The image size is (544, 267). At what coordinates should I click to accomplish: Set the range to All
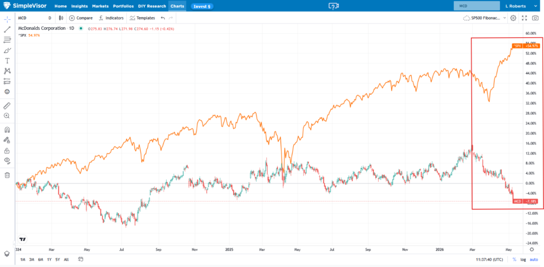pos(66,260)
